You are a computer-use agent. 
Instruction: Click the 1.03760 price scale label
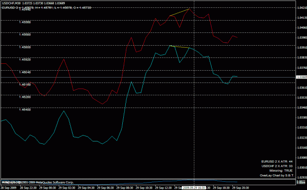(x=302, y=68)
